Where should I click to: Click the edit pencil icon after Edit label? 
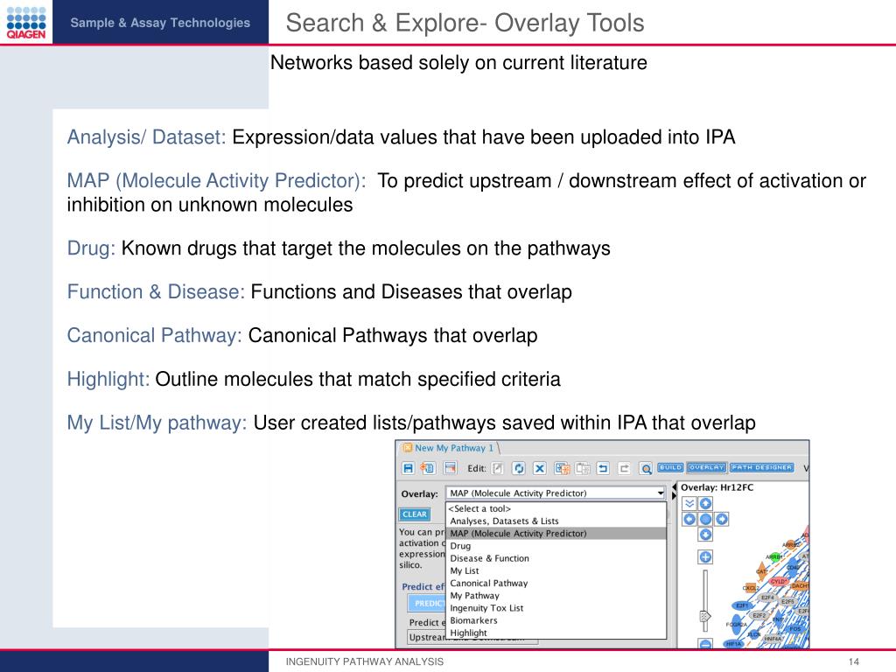pos(498,469)
